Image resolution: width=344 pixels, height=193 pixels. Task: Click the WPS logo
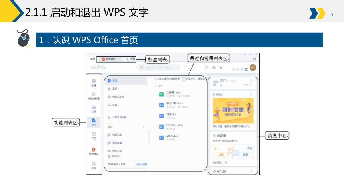tap(98, 68)
